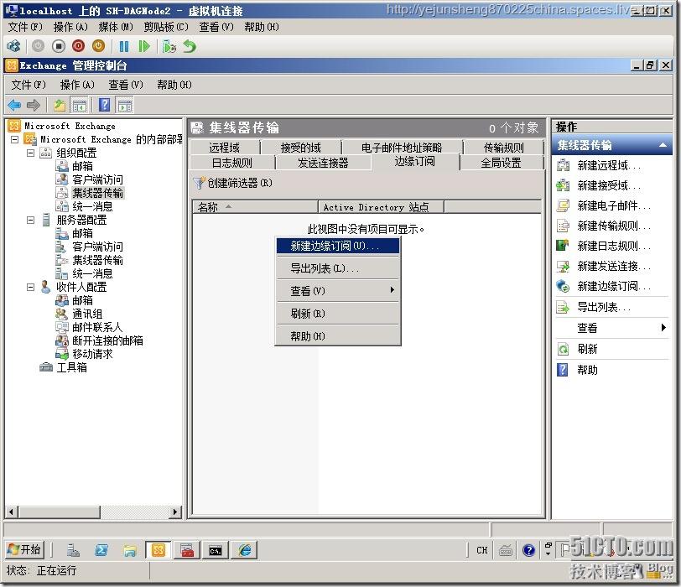Click the tree pane horizontal scrollbar right arrow

coord(175,512)
